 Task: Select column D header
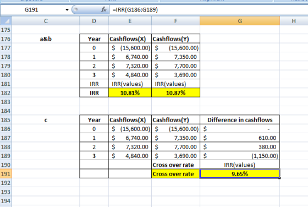click(94, 21)
